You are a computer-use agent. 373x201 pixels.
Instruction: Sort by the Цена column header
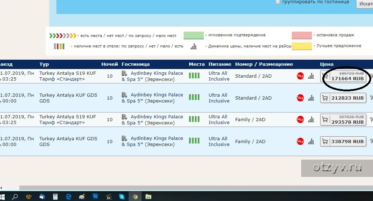[327, 64]
